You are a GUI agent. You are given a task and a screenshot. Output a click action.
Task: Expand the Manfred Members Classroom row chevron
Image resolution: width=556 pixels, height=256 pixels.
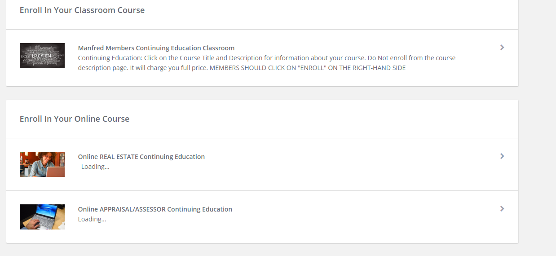[502, 47]
